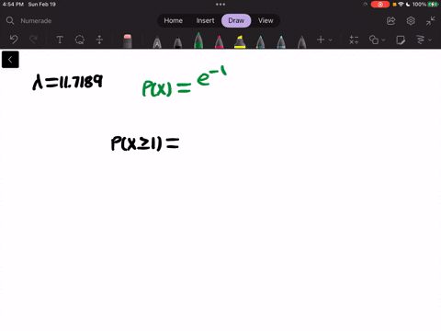Select the green pen

pos(198,40)
